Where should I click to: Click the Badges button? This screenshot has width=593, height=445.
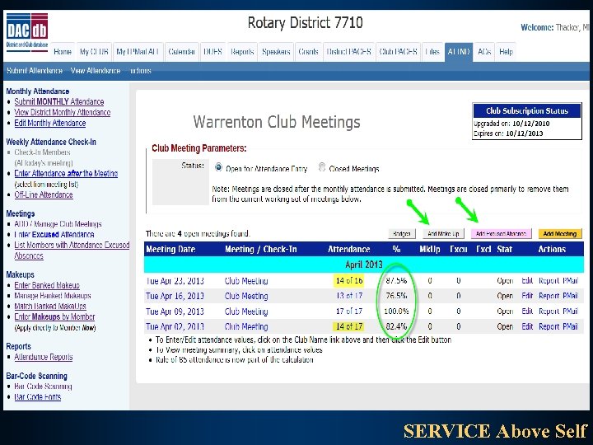point(402,234)
